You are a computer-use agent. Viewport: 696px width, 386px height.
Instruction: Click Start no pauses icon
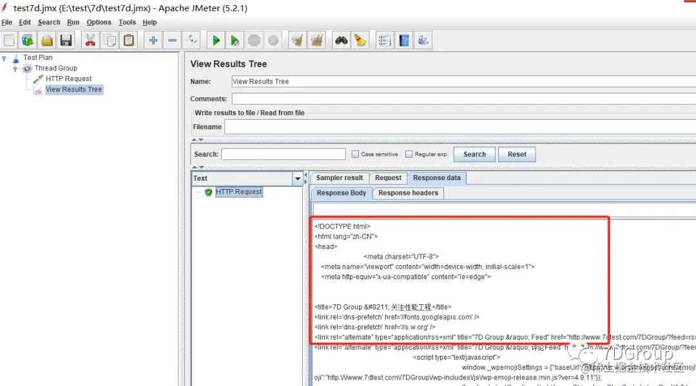tap(235, 41)
